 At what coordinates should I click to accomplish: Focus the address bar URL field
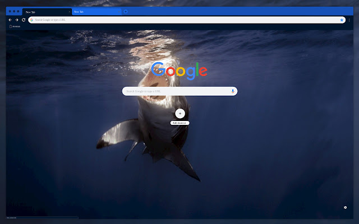click(x=187, y=20)
